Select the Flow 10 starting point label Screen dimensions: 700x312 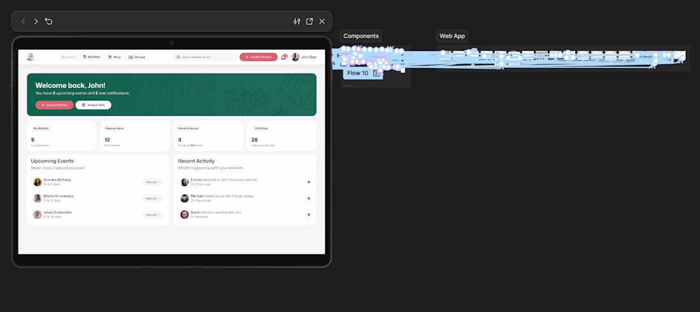coord(358,73)
